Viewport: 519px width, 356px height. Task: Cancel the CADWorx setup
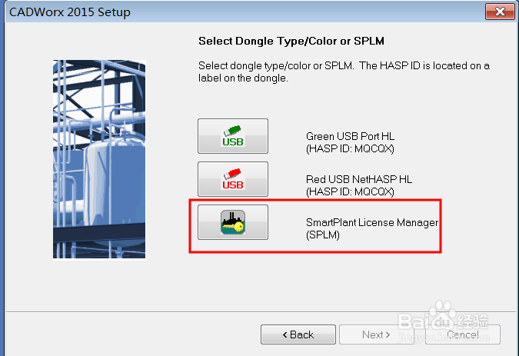click(463, 334)
